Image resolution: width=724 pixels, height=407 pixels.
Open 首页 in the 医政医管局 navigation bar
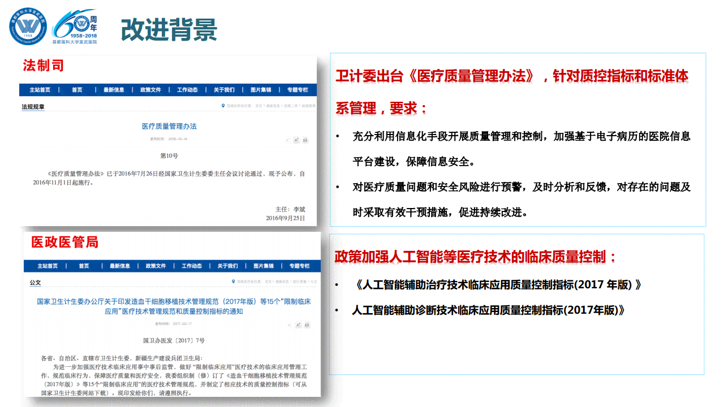tap(84, 266)
